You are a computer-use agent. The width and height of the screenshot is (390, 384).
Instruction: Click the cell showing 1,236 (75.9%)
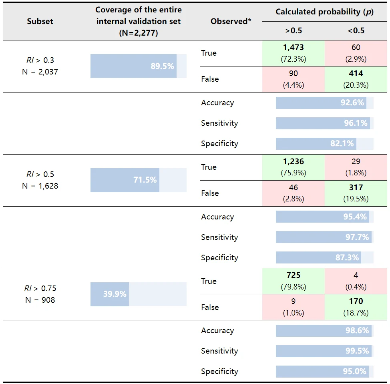point(293,167)
